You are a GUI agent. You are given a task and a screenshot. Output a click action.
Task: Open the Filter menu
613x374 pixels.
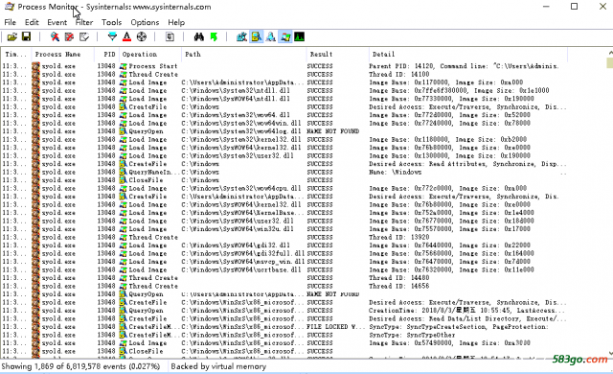pos(84,22)
